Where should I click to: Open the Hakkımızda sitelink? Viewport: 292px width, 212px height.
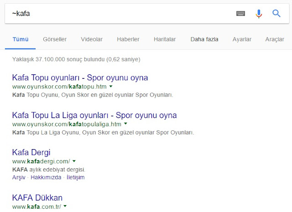(x=46, y=177)
